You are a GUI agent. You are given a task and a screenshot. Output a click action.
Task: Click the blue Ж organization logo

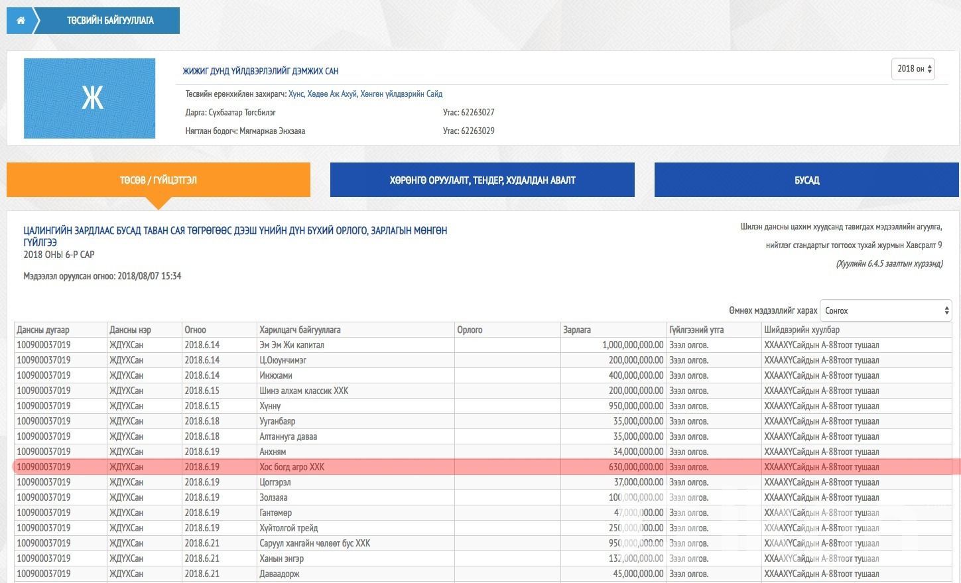point(90,98)
